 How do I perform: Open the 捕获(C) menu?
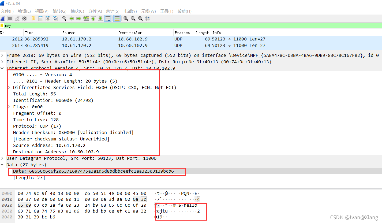click(x=77, y=11)
